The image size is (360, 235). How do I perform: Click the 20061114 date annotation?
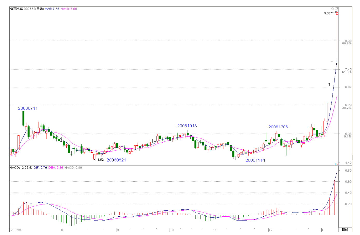pyautogui.click(x=255, y=160)
